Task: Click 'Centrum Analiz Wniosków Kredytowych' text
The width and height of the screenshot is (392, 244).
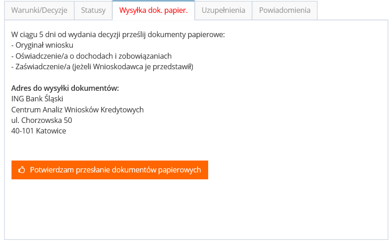Action: click(77, 110)
